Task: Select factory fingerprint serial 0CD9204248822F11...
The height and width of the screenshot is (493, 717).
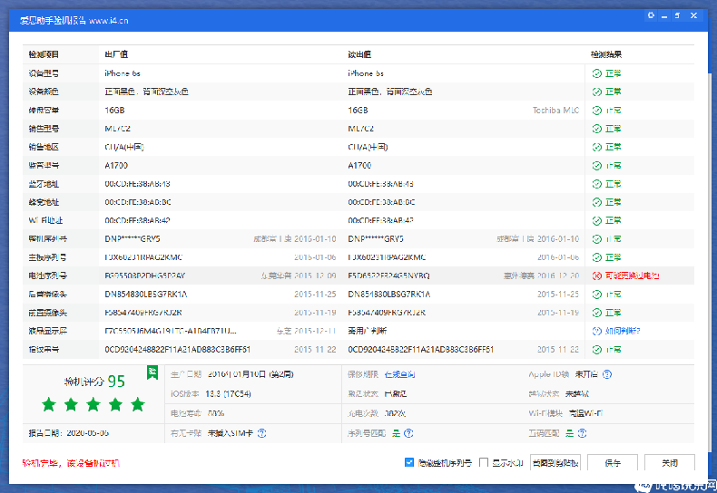Action: point(177,350)
